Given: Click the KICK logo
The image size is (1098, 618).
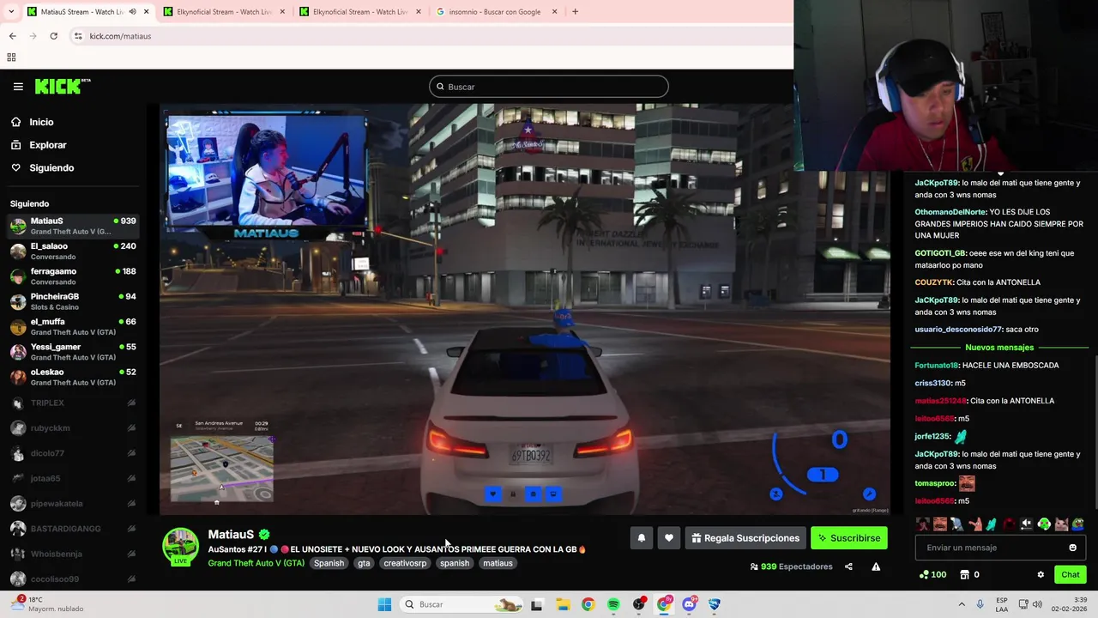Looking at the screenshot, I should point(62,86).
